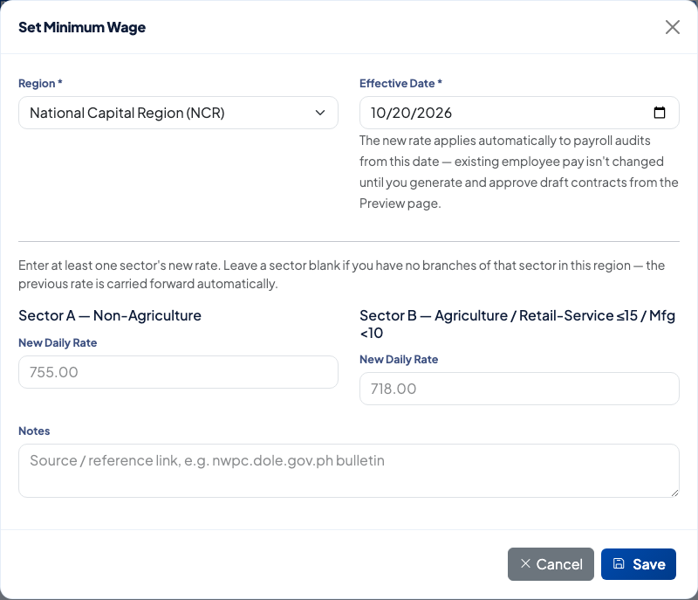Image resolution: width=698 pixels, height=600 pixels.
Task: Click the Notes label
Action: pos(34,431)
